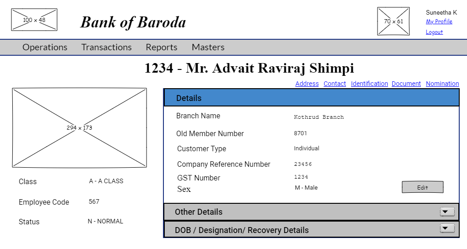467x249 pixels.
Task: Open the Document link
Action: click(x=406, y=84)
